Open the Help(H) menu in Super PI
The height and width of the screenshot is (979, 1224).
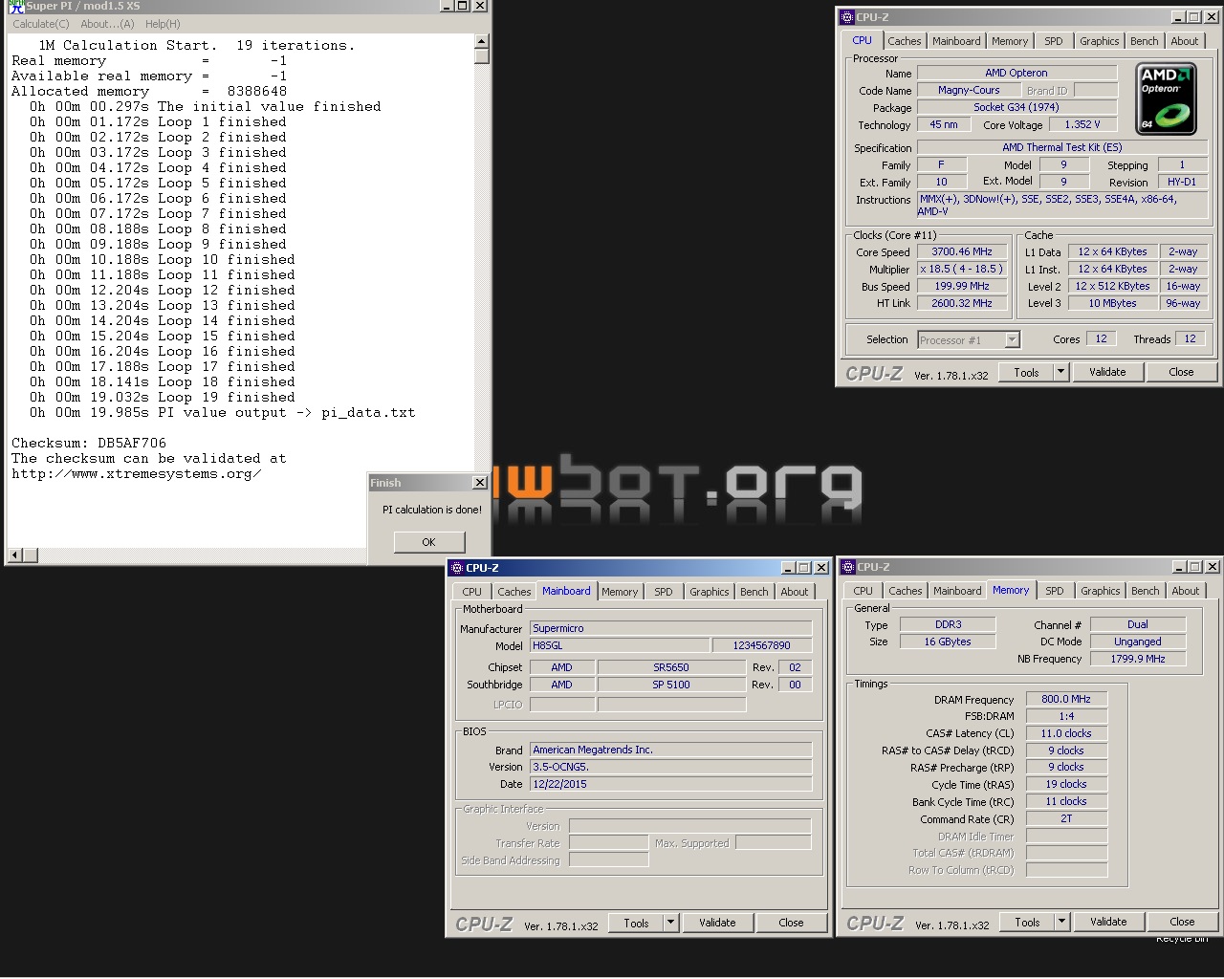163,24
